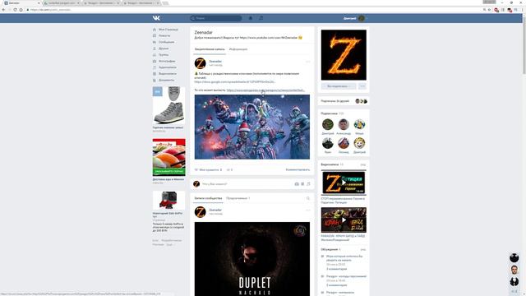Open the music player icon in the header
526x296 pixels.
261,18
